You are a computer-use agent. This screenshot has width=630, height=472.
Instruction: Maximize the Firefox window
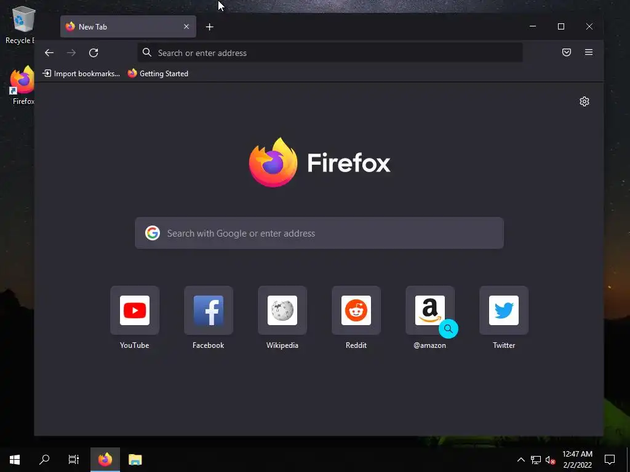pos(561,26)
